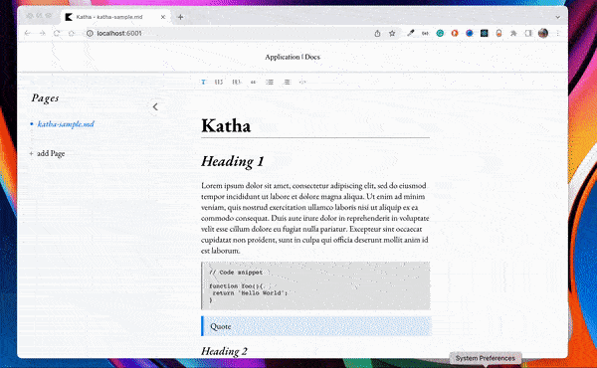The height and width of the screenshot is (368, 597).
Task: Open the DuckDuckGo extension icon
Action: pyautogui.click(x=455, y=33)
